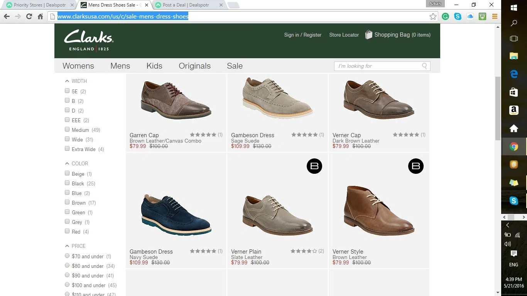Click the Clarks England logo

click(x=88, y=40)
